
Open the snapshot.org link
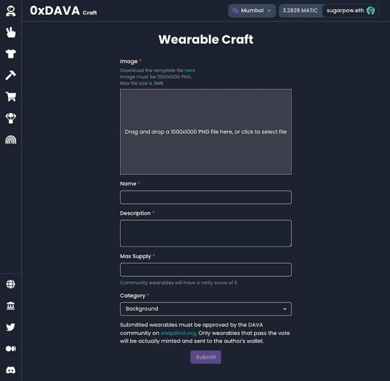coord(177,333)
